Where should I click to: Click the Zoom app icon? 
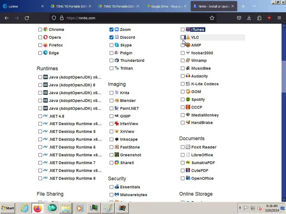pyautogui.click(x=117, y=29)
